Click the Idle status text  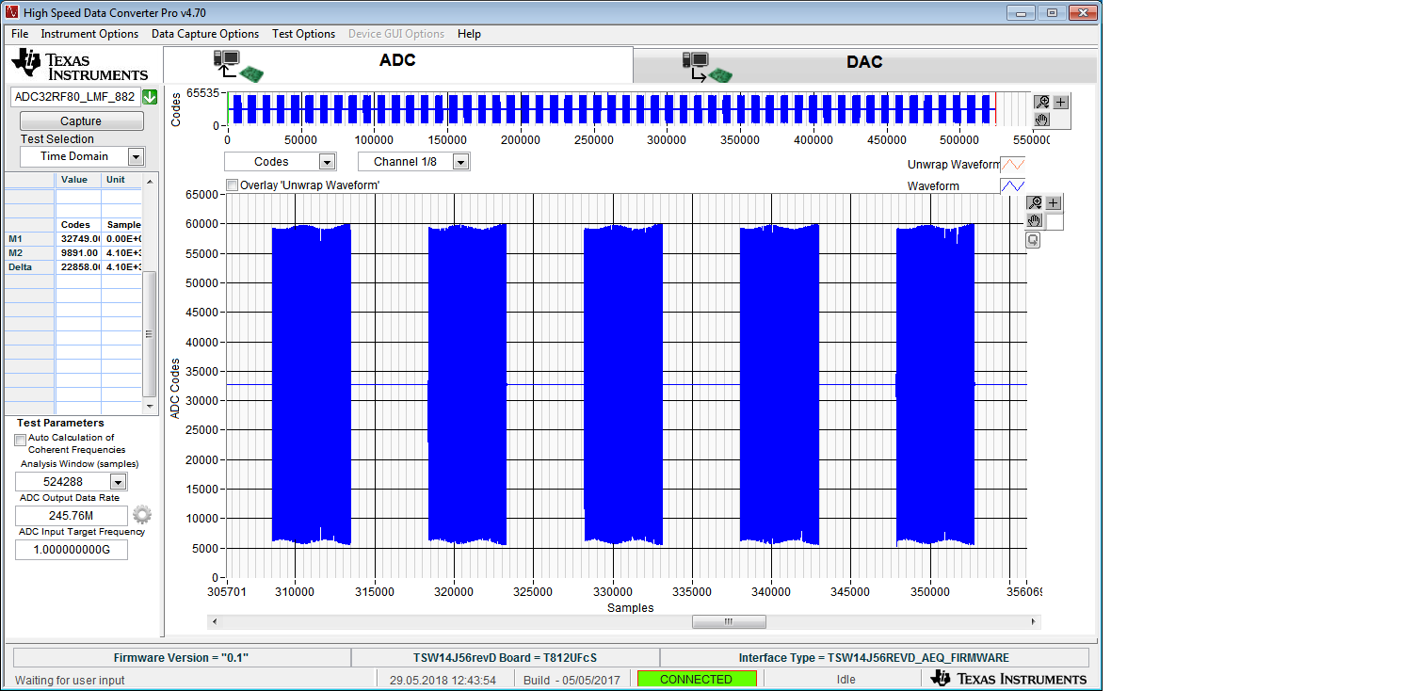pos(846,680)
